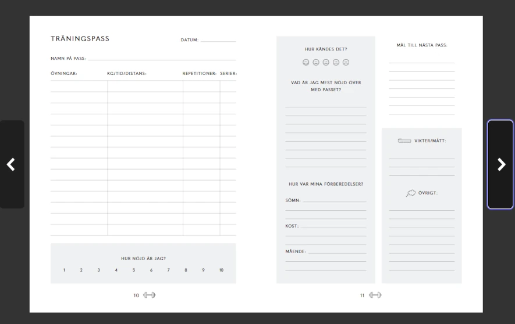The image size is (515, 324).
Task: Select rating 1 on the satisfaction scale
Action: (x=64, y=270)
